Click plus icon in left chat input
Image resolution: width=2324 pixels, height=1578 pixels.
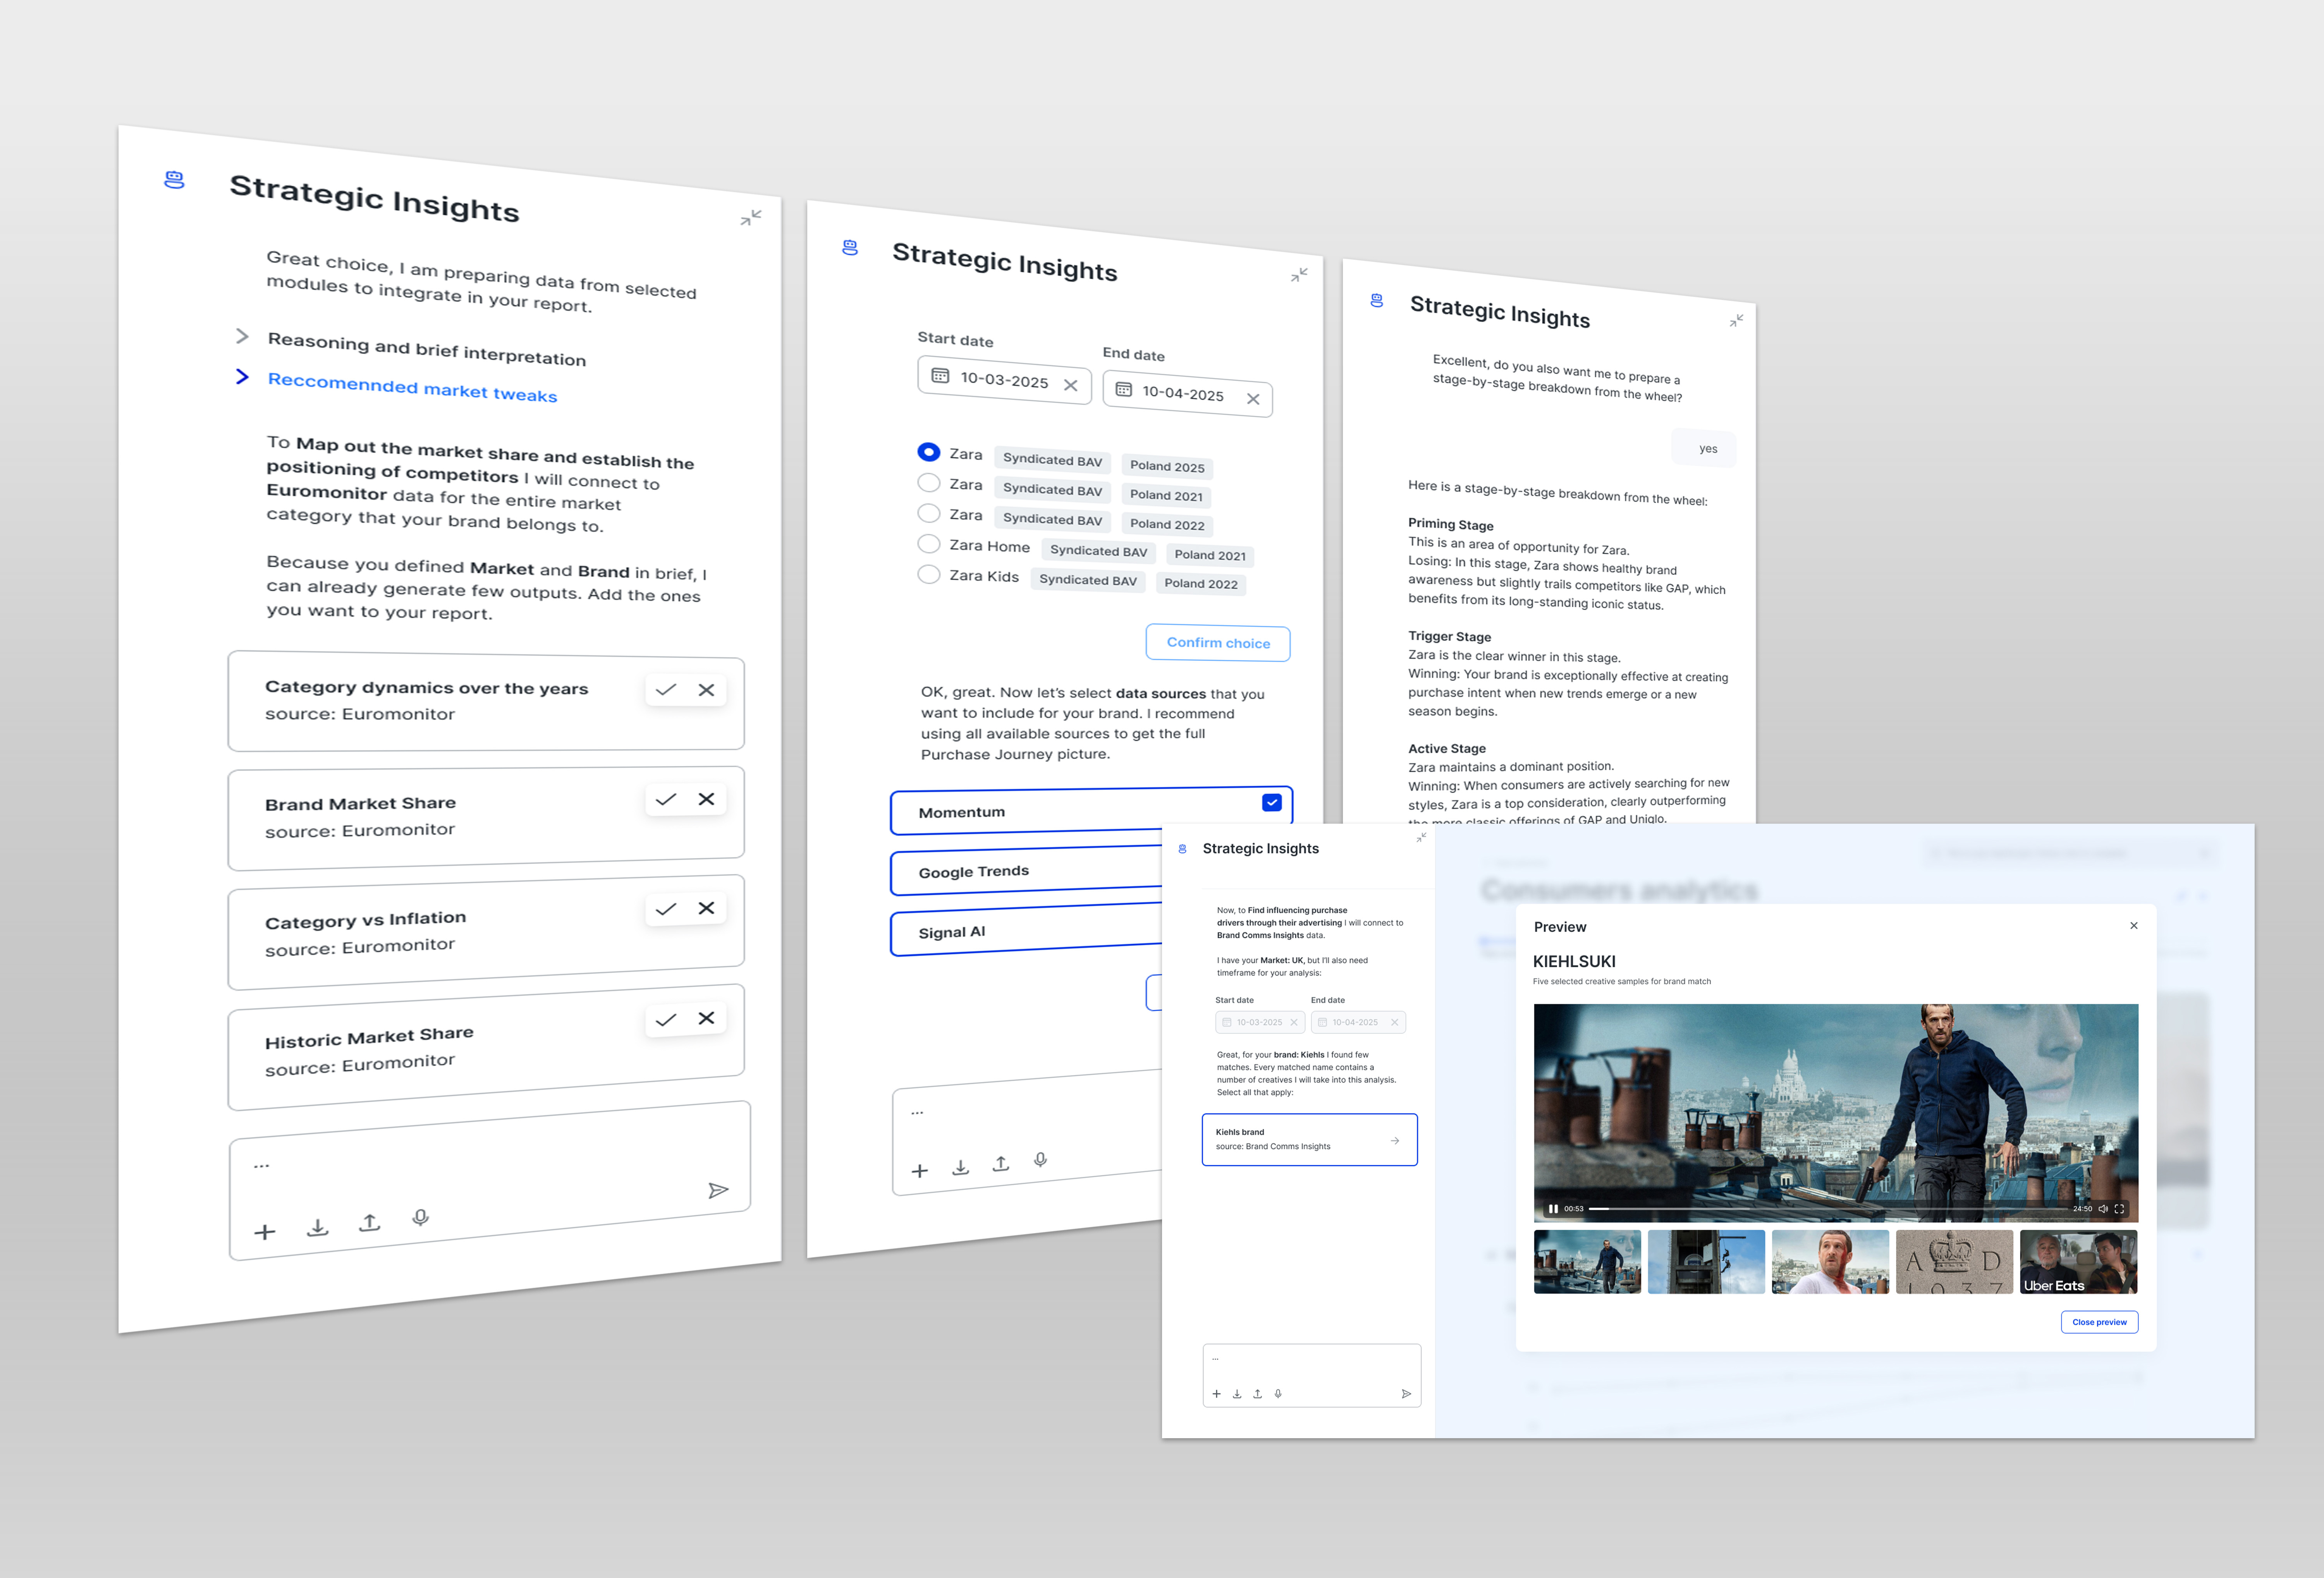[265, 1232]
